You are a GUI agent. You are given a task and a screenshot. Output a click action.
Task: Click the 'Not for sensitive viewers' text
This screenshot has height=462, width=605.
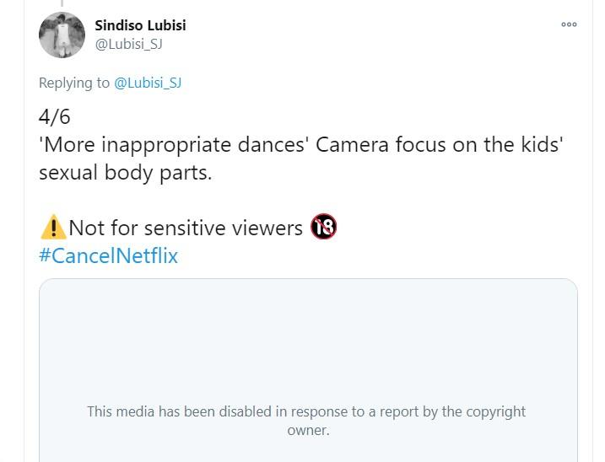[185, 228]
